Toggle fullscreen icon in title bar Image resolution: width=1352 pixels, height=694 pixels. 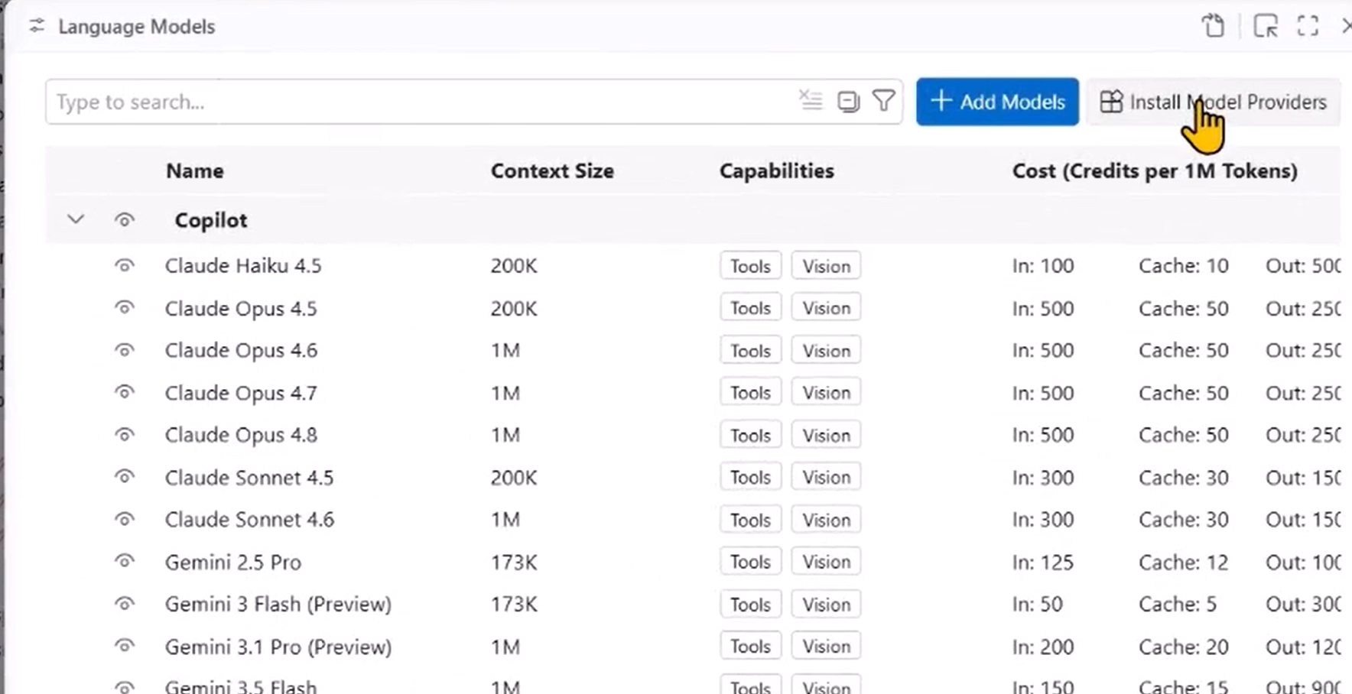[x=1308, y=25]
